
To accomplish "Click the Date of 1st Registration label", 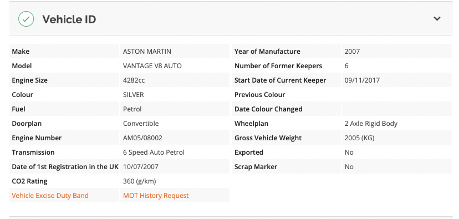I will click(65, 166).
